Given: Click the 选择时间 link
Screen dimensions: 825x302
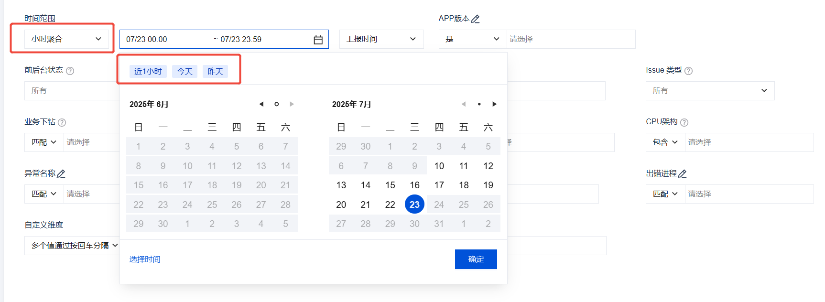Looking at the screenshot, I should tap(145, 259).
